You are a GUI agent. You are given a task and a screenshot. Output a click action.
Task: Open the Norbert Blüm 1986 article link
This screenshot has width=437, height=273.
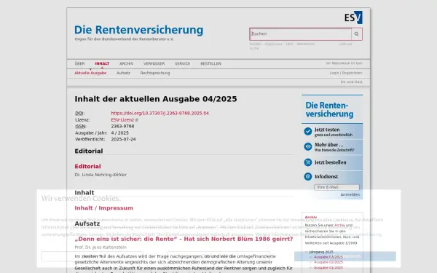tap(184, 239)
